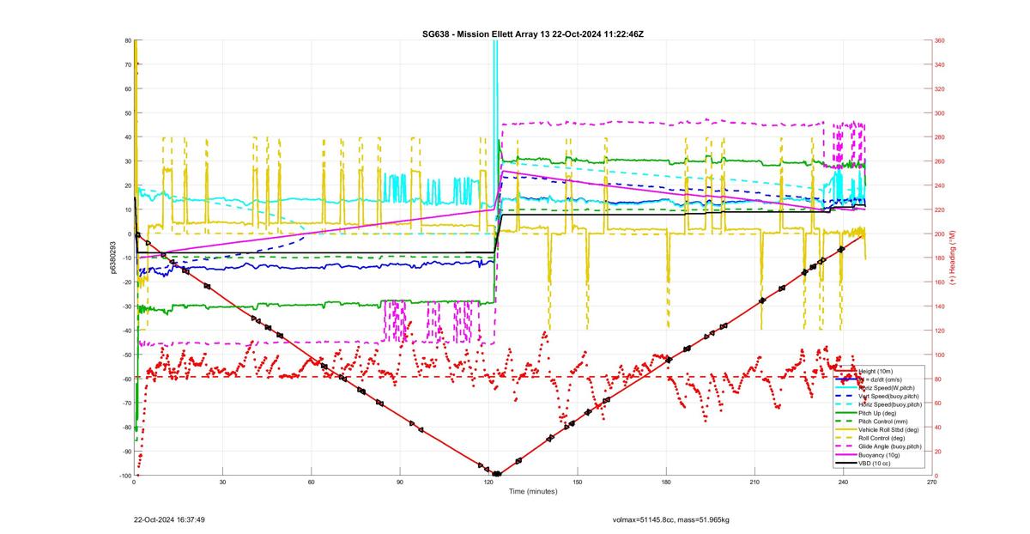Click the solid magenta Buoyancy line sample in legend
This screenshot has width=1030, height=534.
[x=845, y=455]
